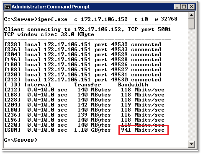Click the [196] port 49528 connected line

click(83, 60)
